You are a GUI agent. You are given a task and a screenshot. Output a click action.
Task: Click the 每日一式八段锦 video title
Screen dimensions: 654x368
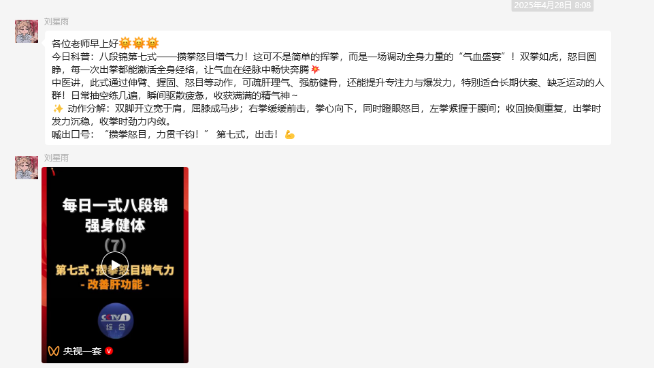tap(115, 205)
